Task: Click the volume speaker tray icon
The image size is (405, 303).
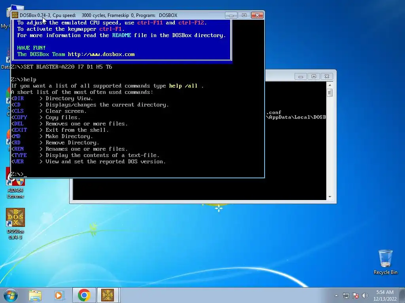Action: tap(365, 296)
